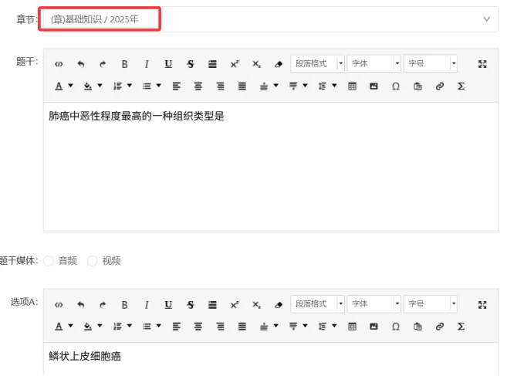Open the 章节 chapter dropdown arrow
The image size is (527, 376).
coord(486,19)
